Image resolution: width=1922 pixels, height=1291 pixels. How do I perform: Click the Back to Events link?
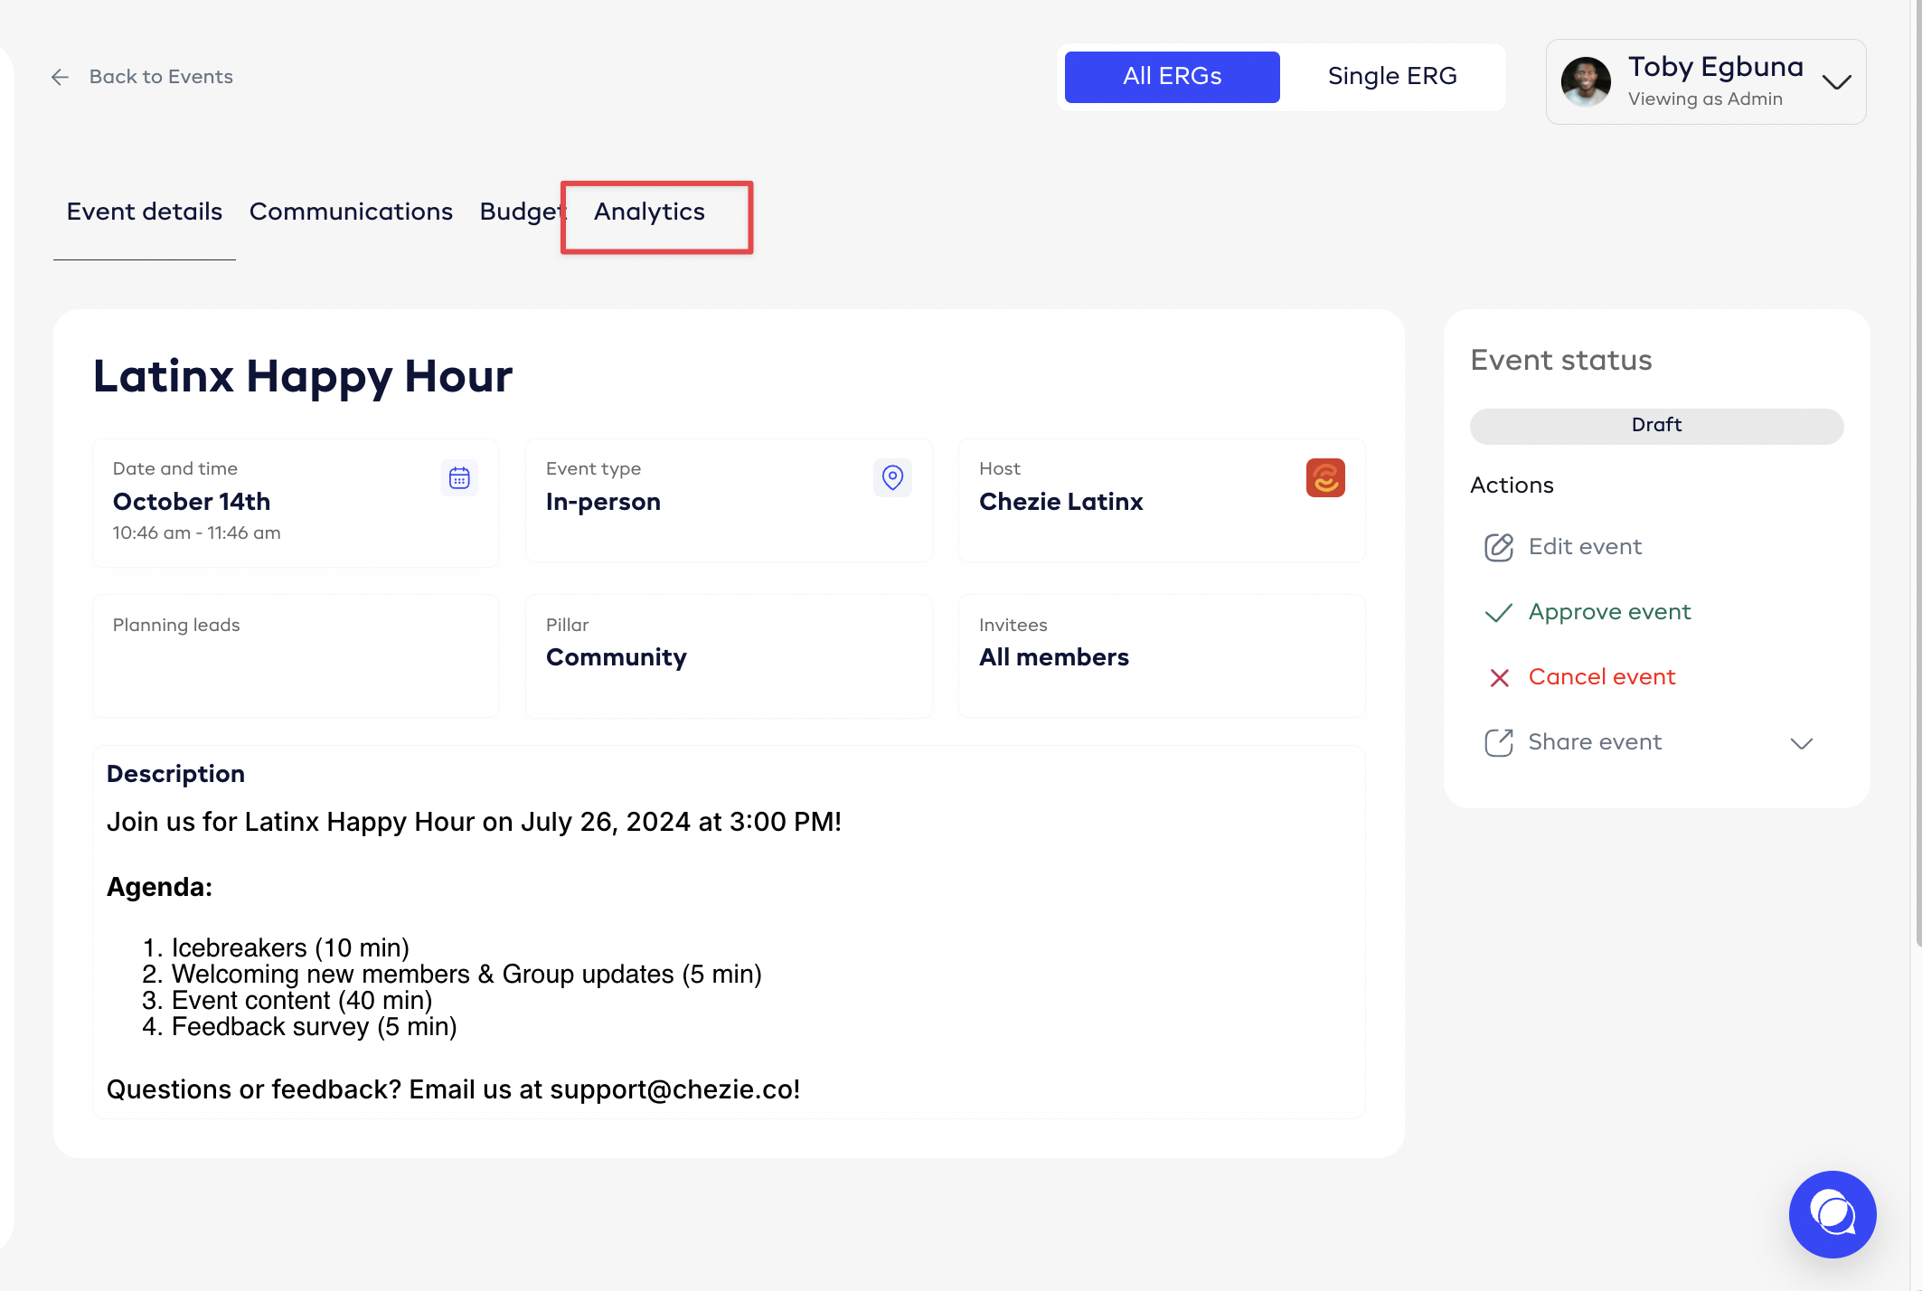[161, 77]
